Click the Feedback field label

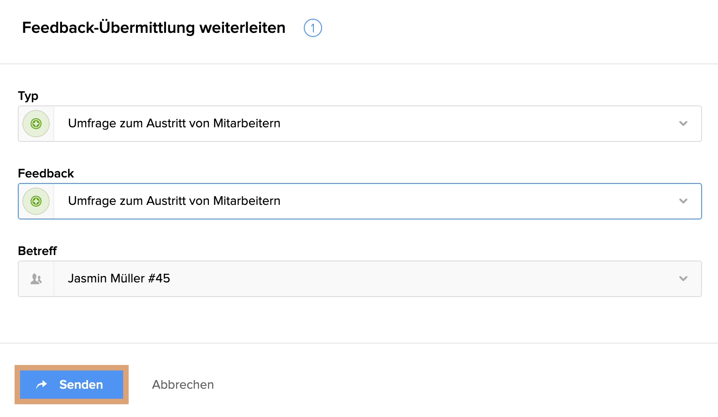[46, 173]
